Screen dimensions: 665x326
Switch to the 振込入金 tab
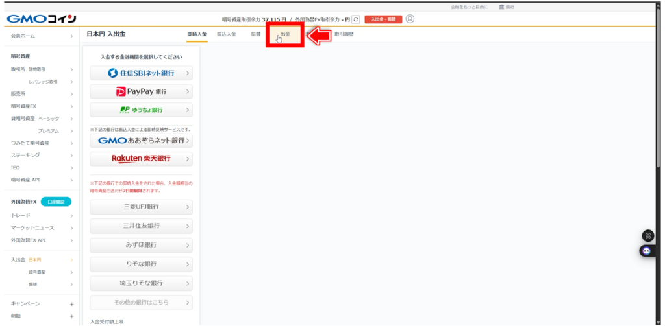pos(226,34)
